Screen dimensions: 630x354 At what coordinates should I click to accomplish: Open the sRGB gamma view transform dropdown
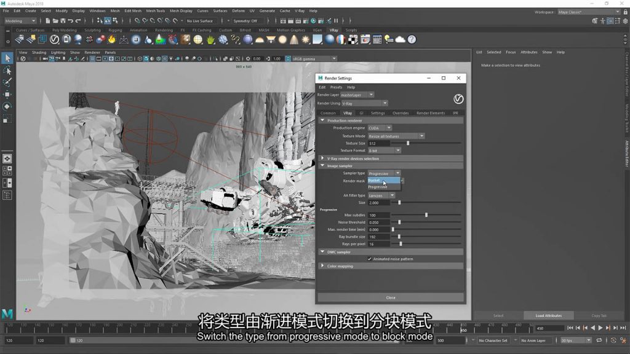tap(314, 58)
